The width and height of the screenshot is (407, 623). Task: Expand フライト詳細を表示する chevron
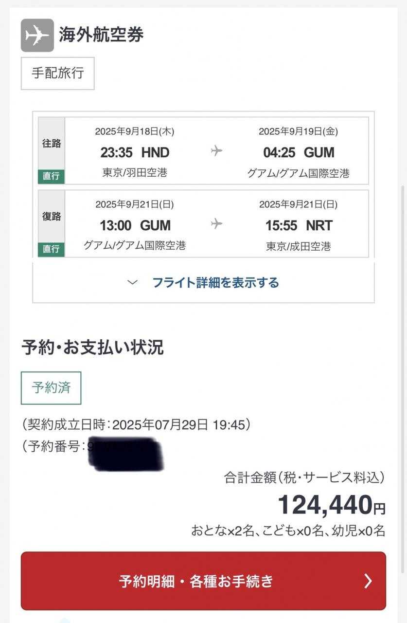132,283
